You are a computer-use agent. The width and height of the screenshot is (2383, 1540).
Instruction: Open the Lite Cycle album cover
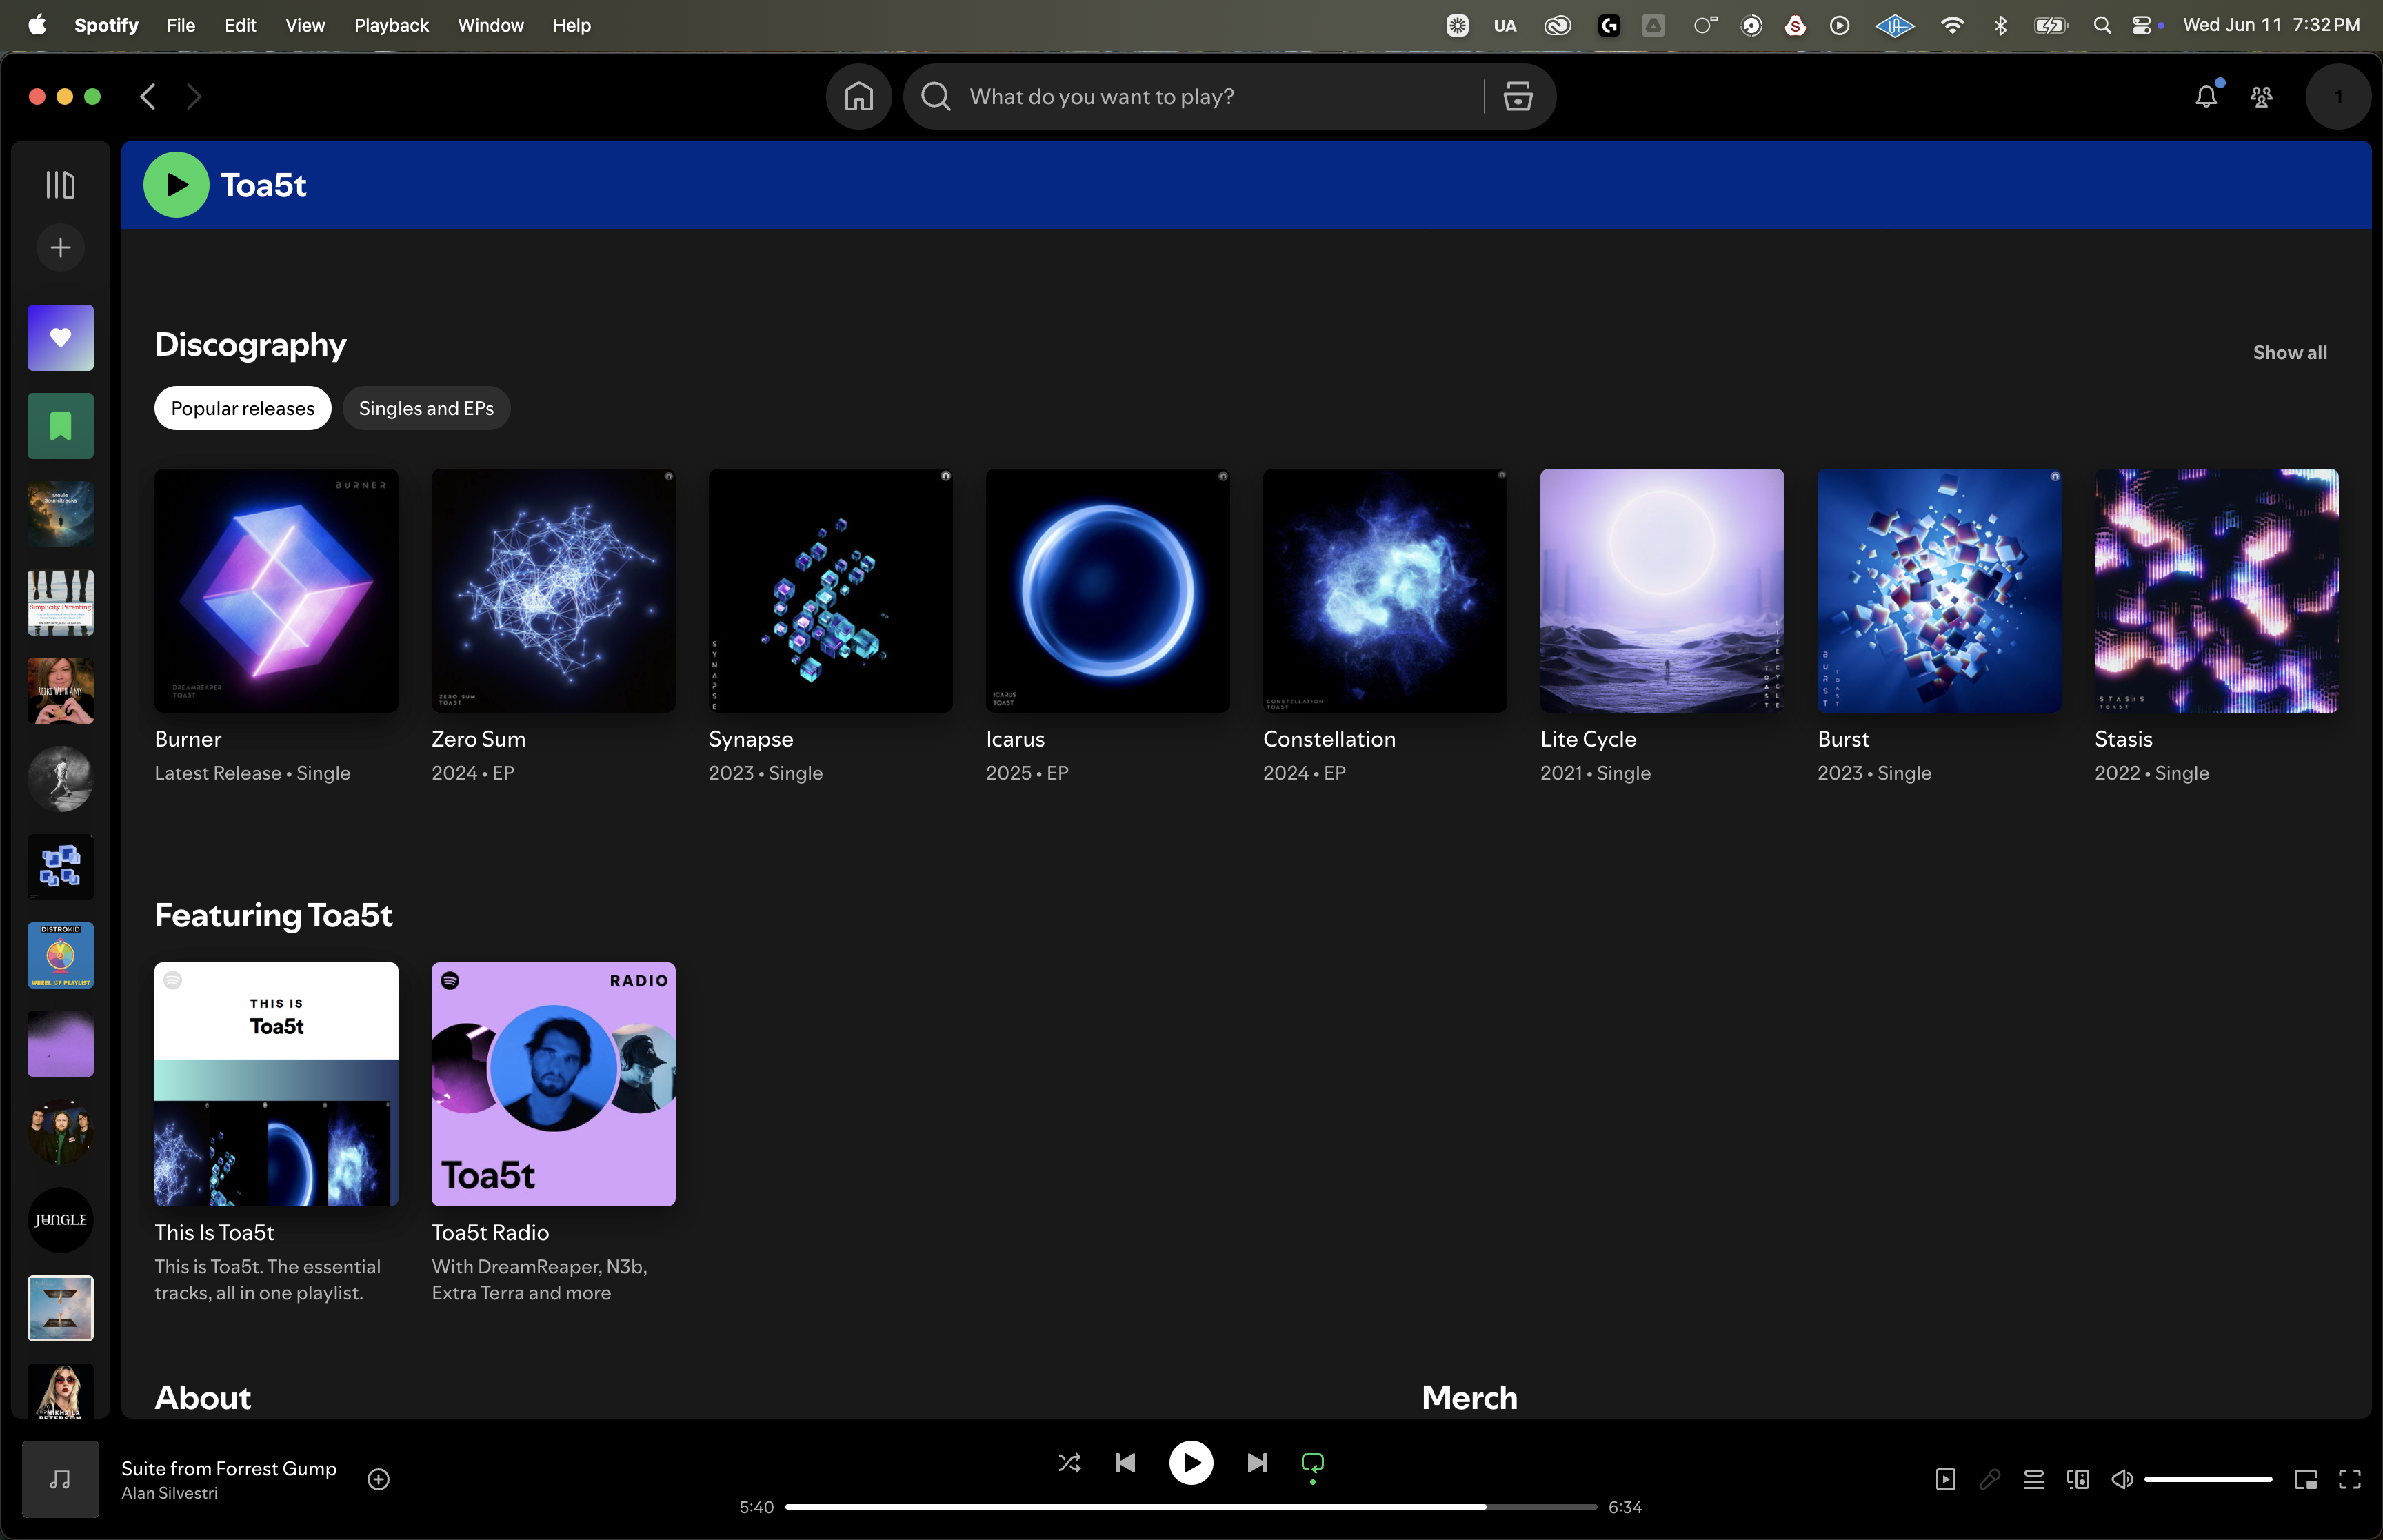(1661, 591)
